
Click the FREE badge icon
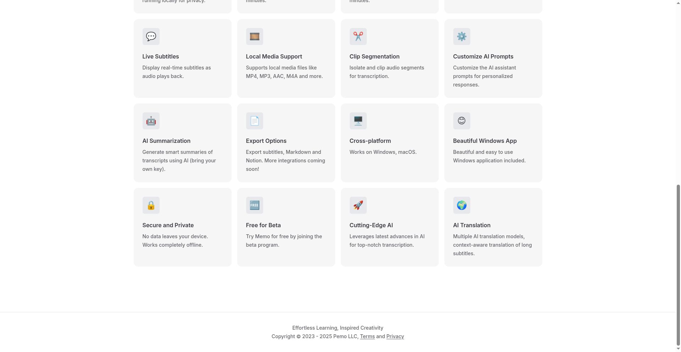coord(254,205)
